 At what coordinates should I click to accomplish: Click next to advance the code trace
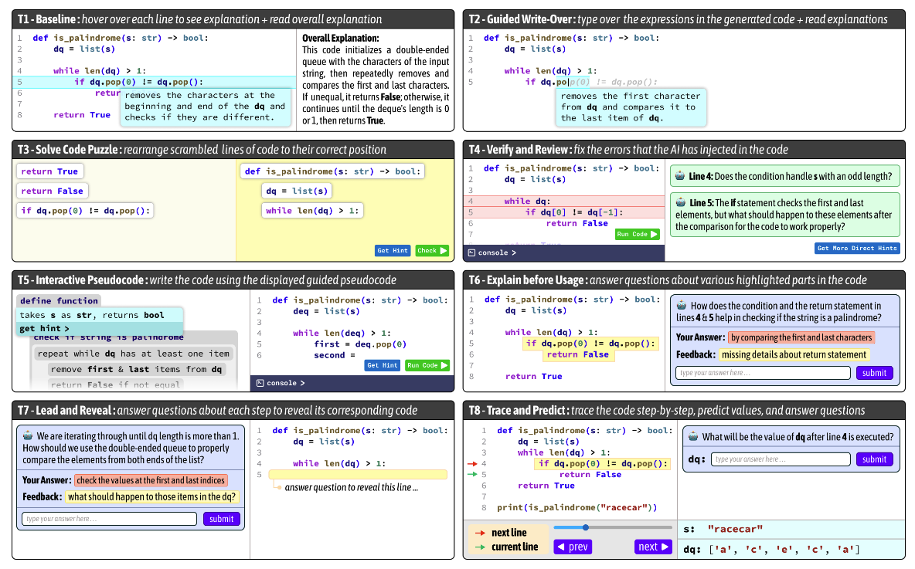coord(651,547)
